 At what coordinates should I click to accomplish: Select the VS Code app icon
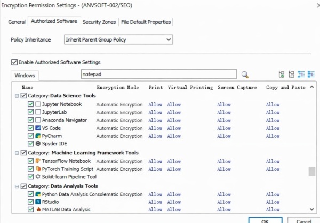coord(38,128)
